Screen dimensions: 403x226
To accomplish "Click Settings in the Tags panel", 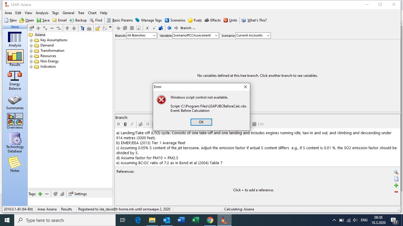I will 78,194.
